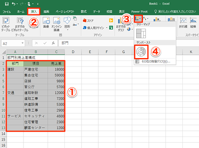
Task: Select the cell with value 59000
Action: 56,75
